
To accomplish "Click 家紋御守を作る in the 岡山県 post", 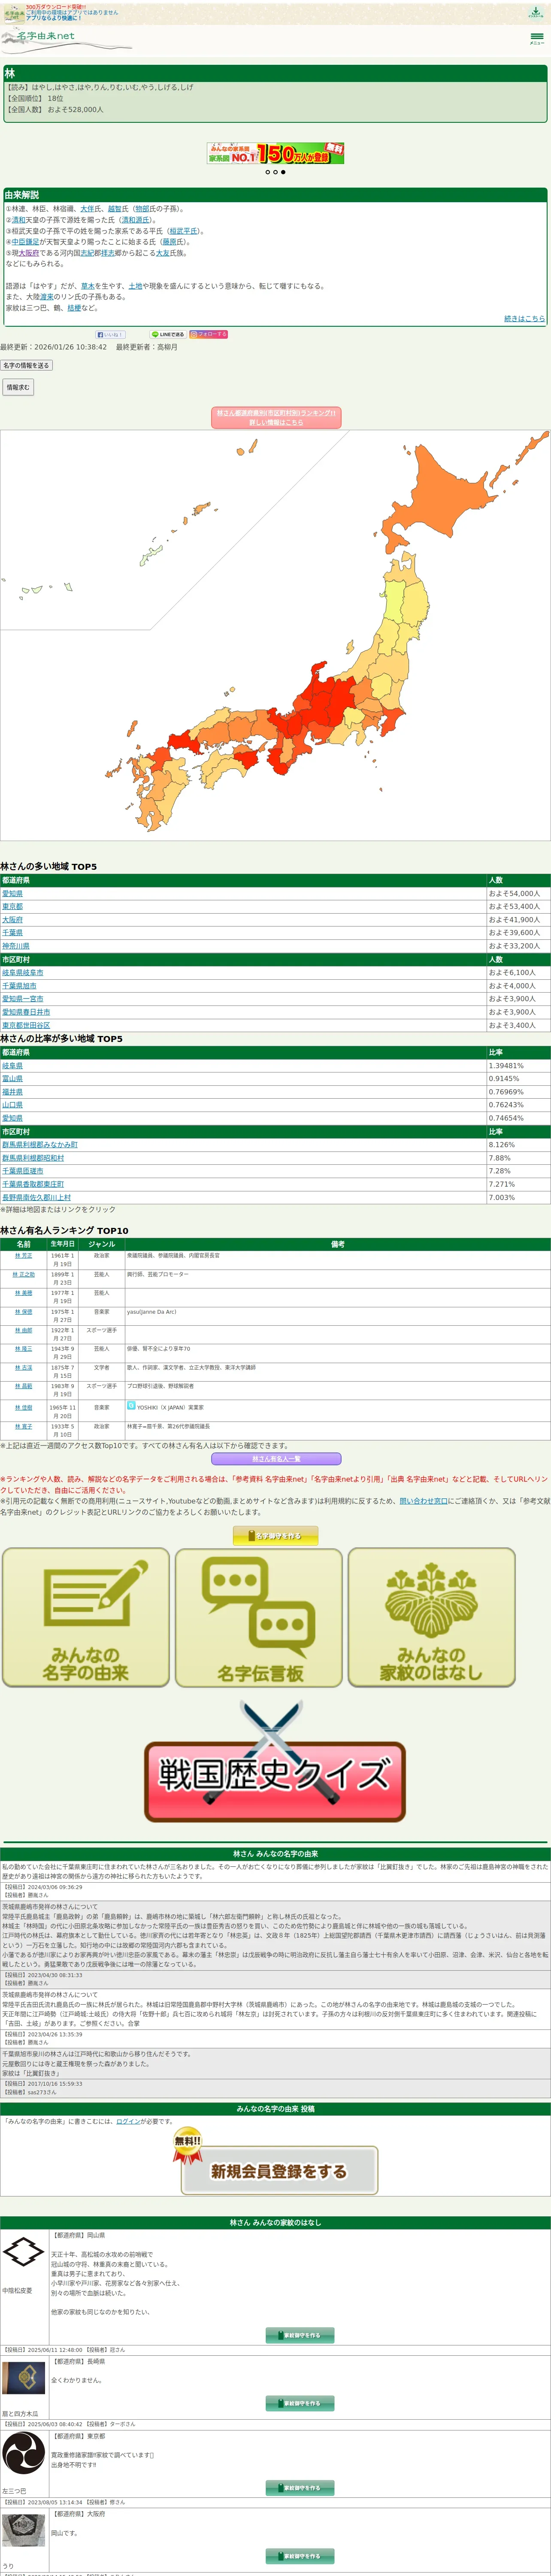I will click(x=300, y=2335).
